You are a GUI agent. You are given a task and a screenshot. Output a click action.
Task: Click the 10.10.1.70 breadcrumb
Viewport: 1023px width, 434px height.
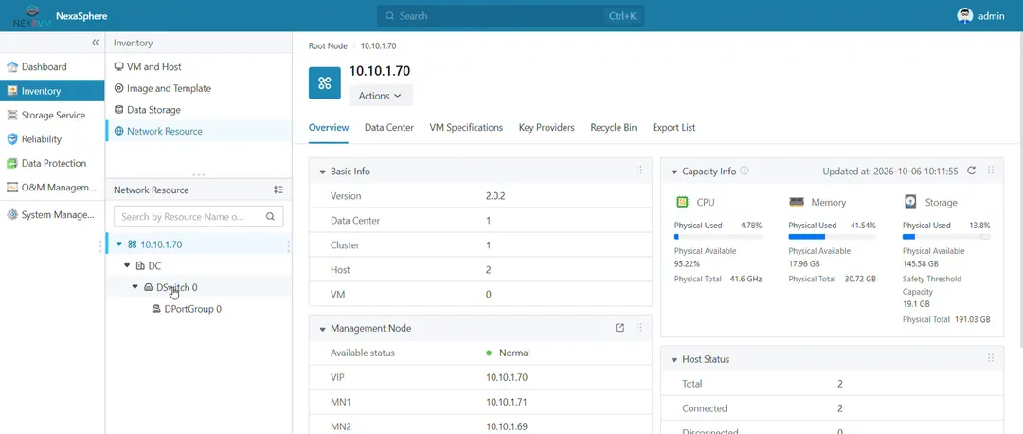378,46
